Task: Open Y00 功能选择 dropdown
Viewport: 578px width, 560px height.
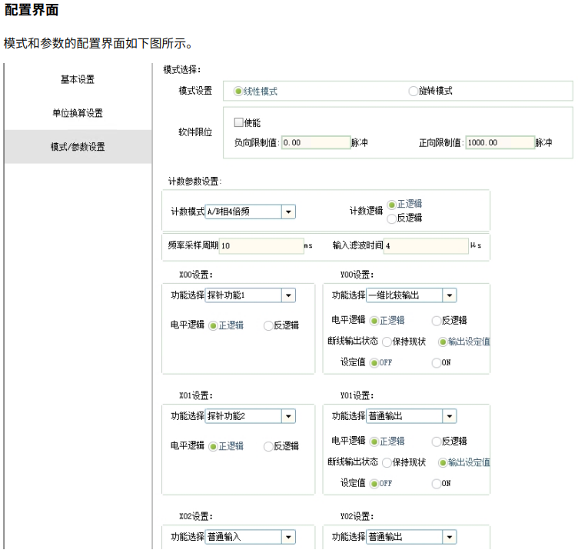Action: pyautogui.click(x=411, y=295)
